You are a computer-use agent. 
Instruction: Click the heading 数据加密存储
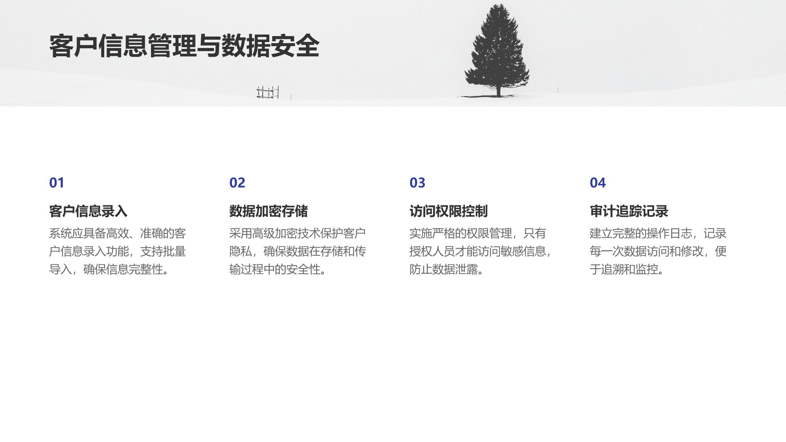pyautogui.click(x=269, y=211)
